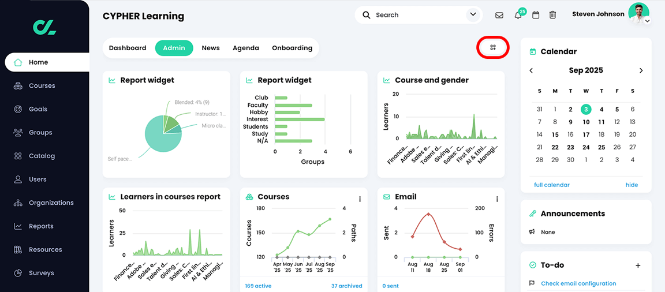
Task: Open Check email configuration to-do
Action: (578, 283)
